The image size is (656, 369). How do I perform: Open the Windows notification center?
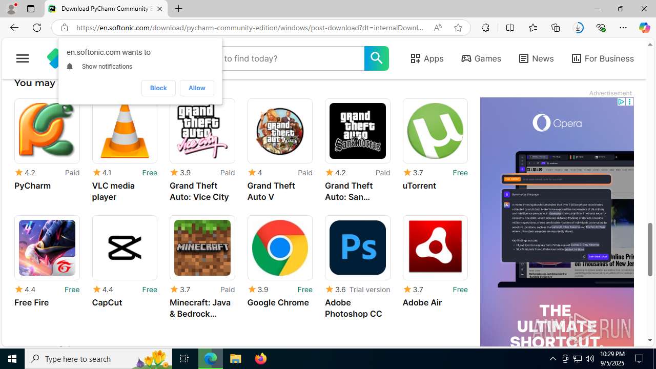click(x=640, y=359)
